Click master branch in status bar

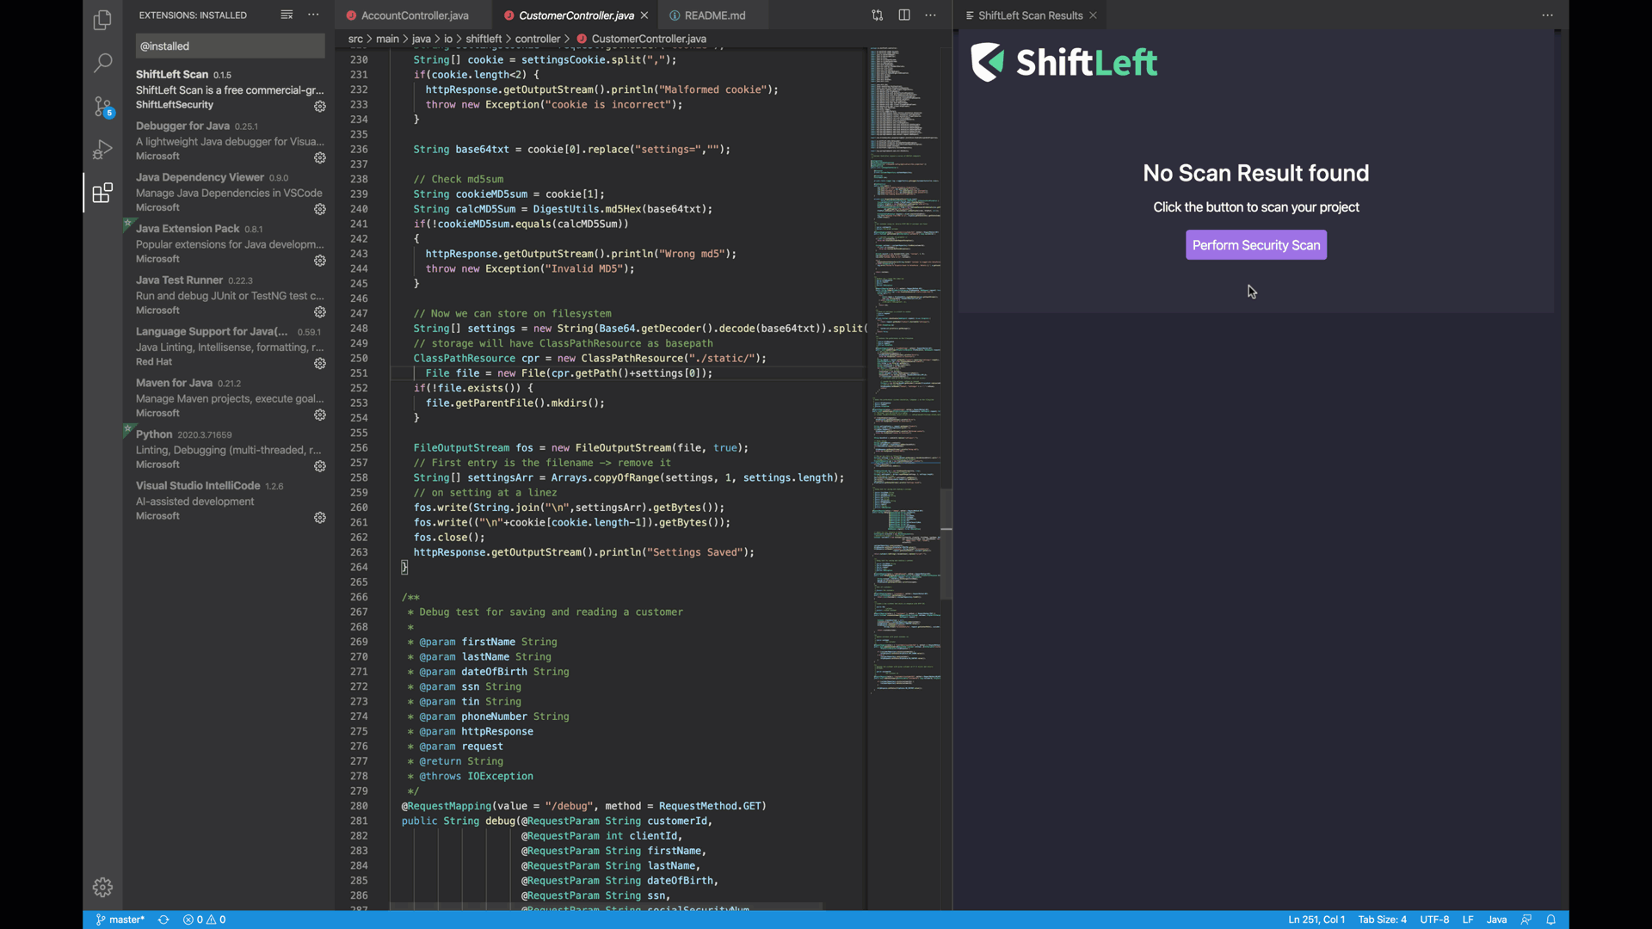[120, 920]
